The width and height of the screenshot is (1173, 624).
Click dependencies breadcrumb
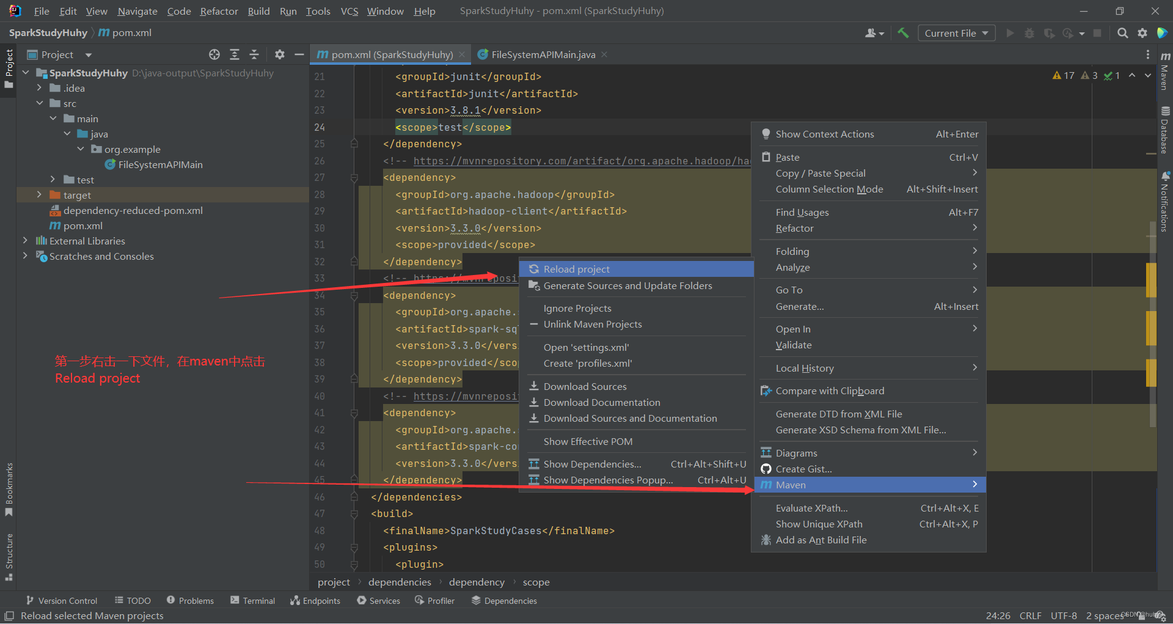click(x=400, y=582)
